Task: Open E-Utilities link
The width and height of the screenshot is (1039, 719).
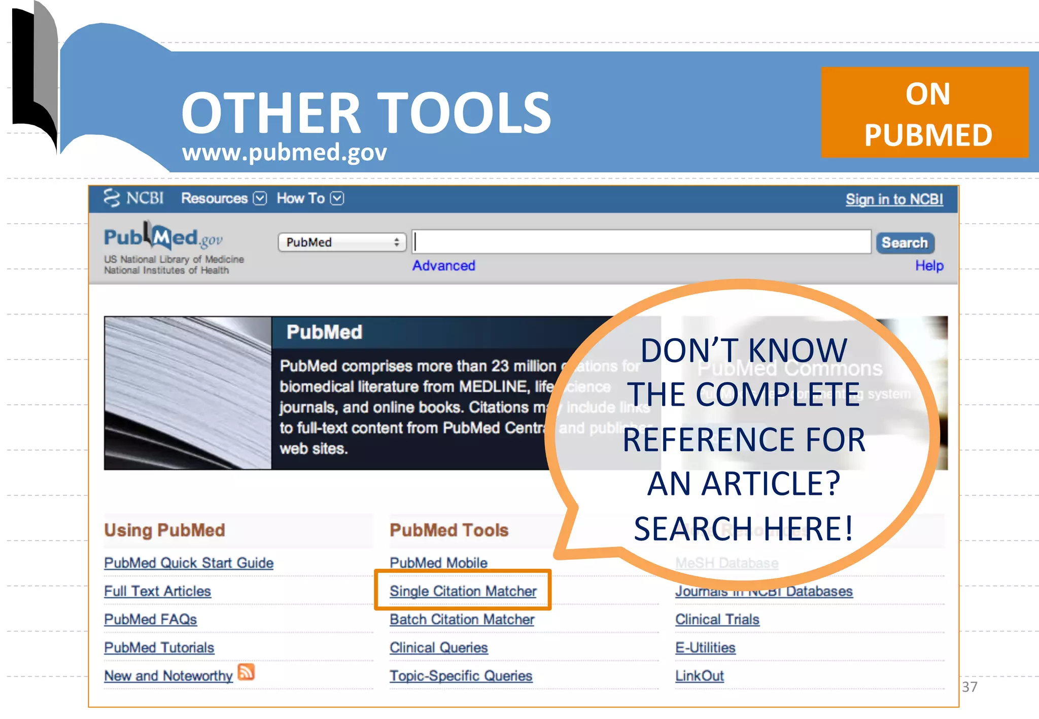Action: pos(705,648)
